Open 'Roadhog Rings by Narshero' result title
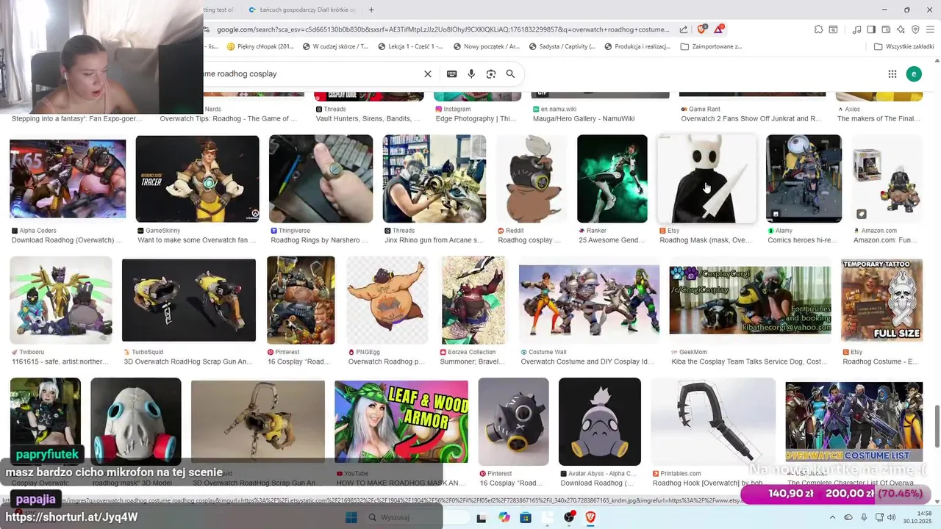The width and height of the screenshot is (941, 529). [319, 240]
